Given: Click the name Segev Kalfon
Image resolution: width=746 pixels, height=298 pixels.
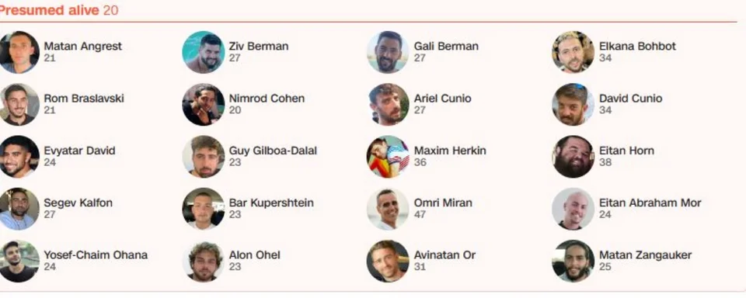Looking at the screenshot, I should (78, 203).
